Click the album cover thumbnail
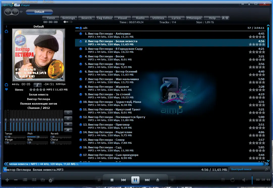The width and height of the screenshot is (273, 188). (38, 55)
